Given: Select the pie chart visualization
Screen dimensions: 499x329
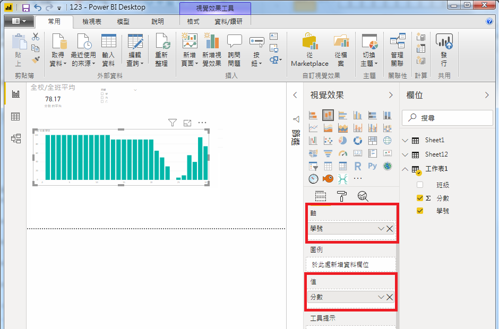Looking at the screenshot, I should (343, 140).
